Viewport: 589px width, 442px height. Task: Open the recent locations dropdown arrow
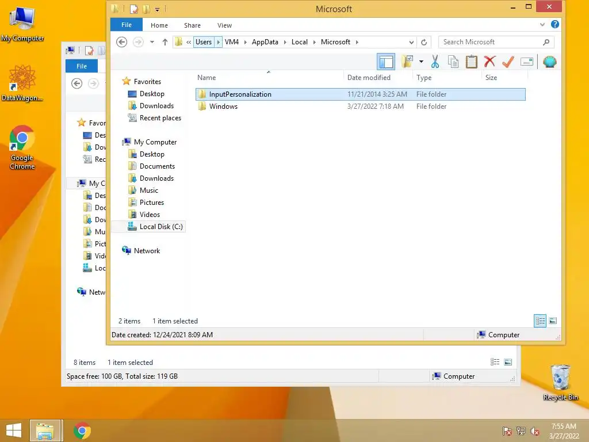(152, 41)
